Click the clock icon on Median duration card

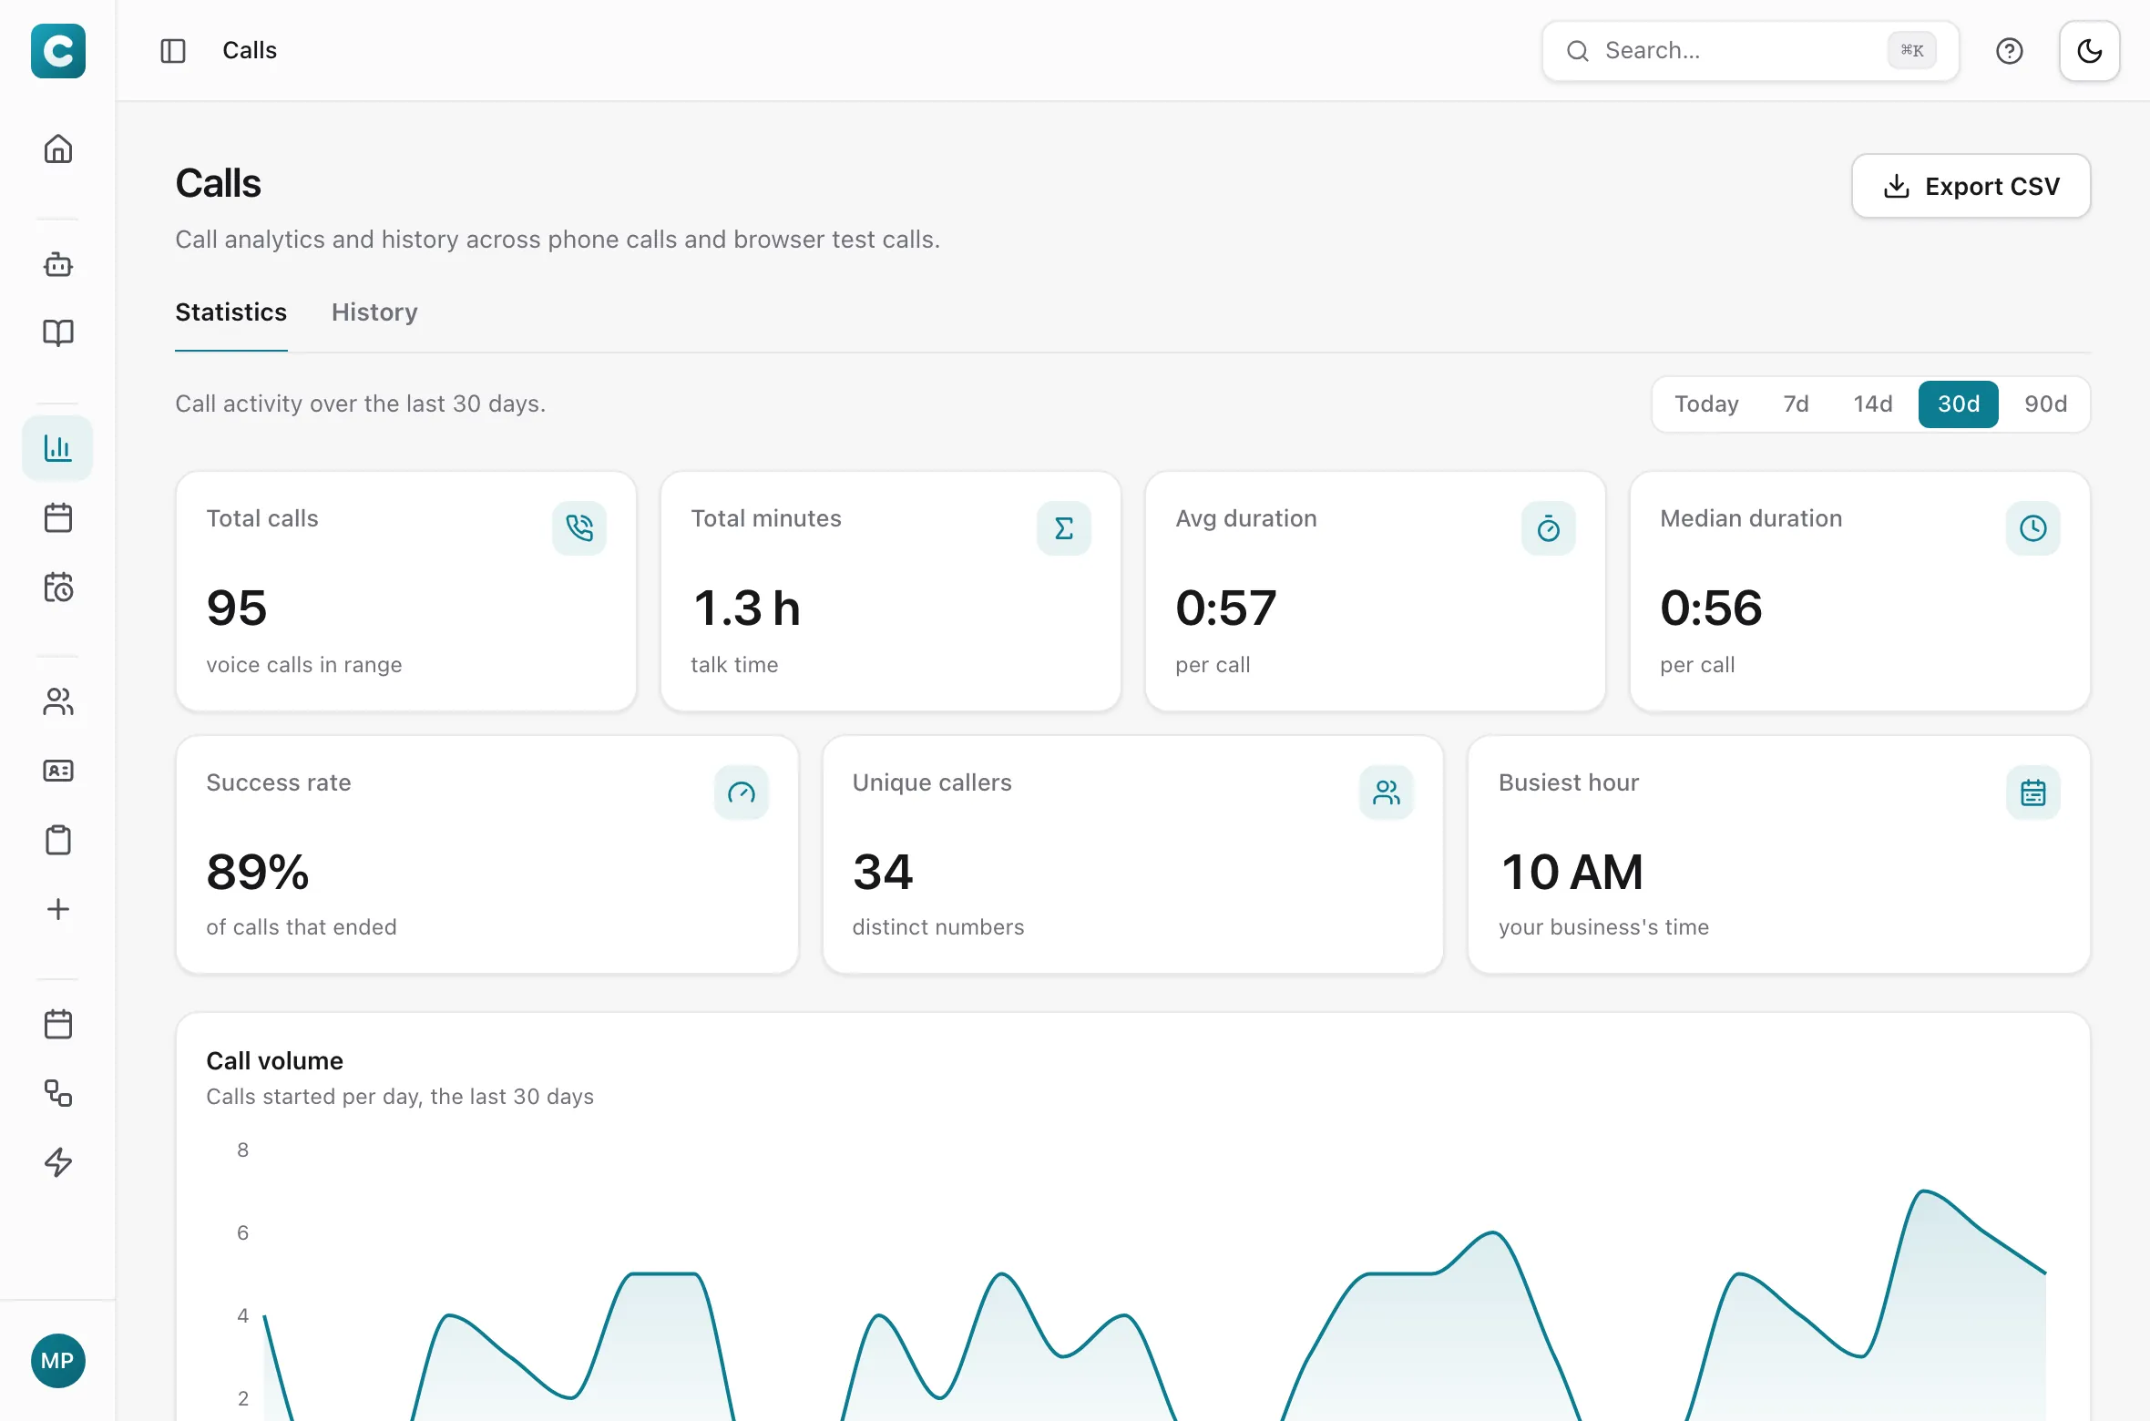pos(2033,528)
